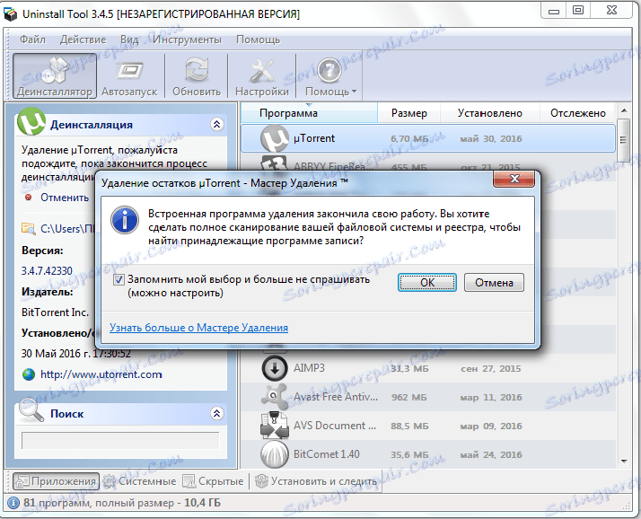The width and height of the screenshot is (641, 519).
Task: Sort list by Размер column header
Action: tap(408, 113)
